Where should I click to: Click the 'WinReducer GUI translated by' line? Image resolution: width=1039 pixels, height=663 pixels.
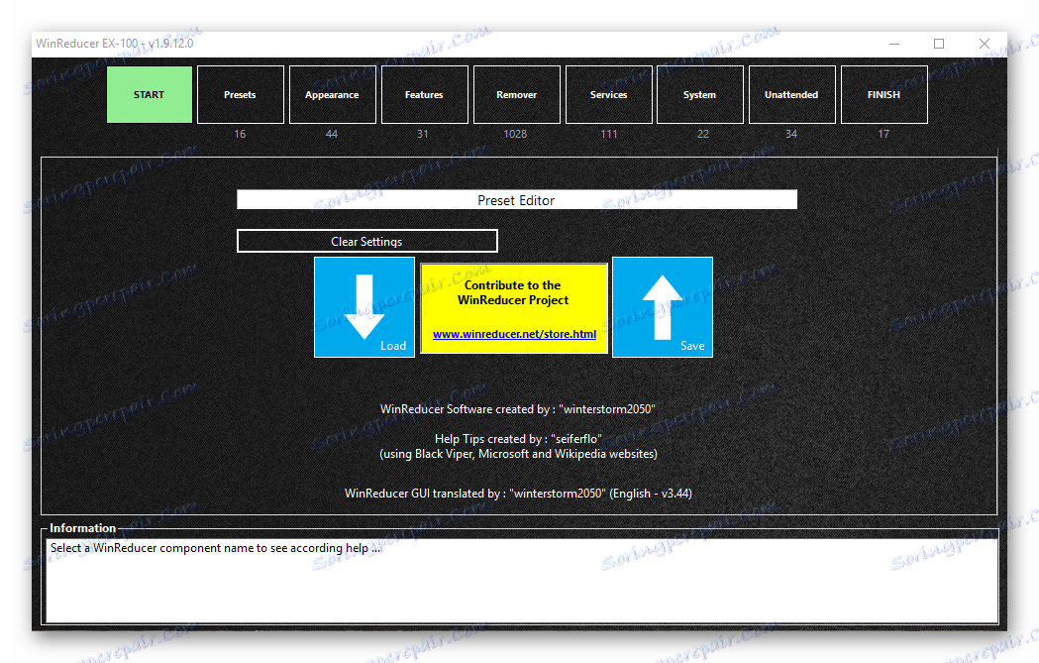(518, 494)
